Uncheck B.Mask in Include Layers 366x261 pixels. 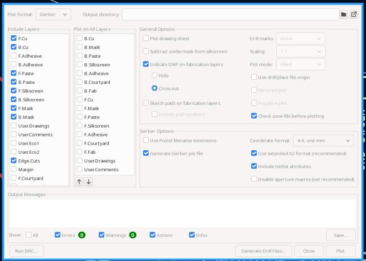(14, 117)
